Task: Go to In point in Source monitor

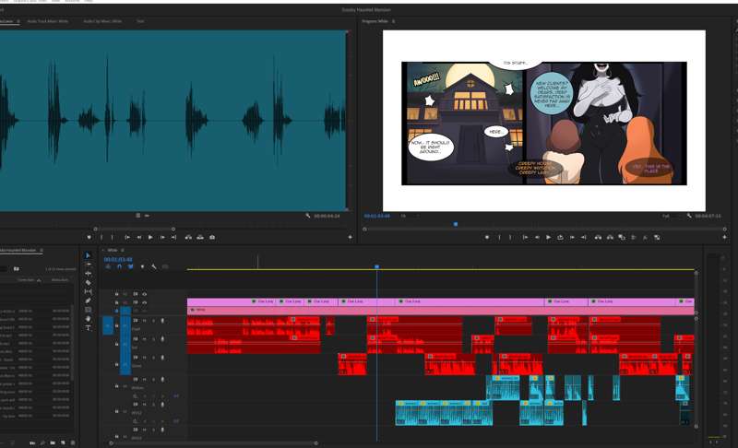Action: pos(127,238)
